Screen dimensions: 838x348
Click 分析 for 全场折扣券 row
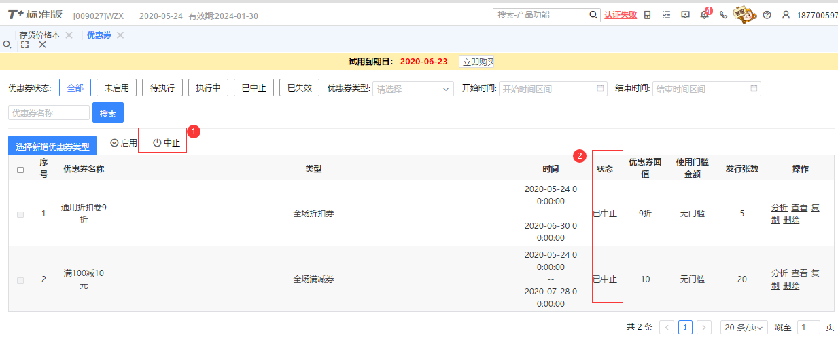[780, 208]
